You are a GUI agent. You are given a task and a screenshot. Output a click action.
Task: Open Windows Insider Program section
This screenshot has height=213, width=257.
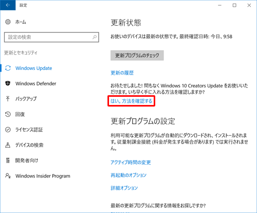point(43,176)
